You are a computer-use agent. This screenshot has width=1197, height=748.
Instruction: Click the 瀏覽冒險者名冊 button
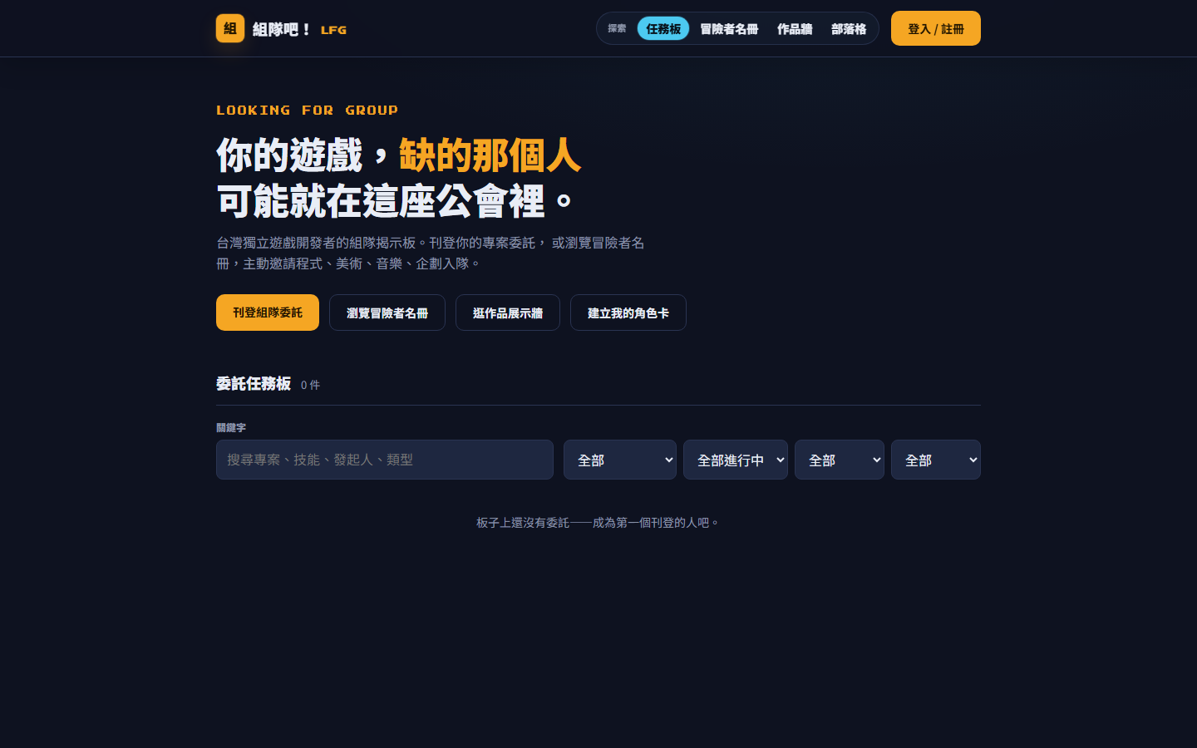(387, 312)
